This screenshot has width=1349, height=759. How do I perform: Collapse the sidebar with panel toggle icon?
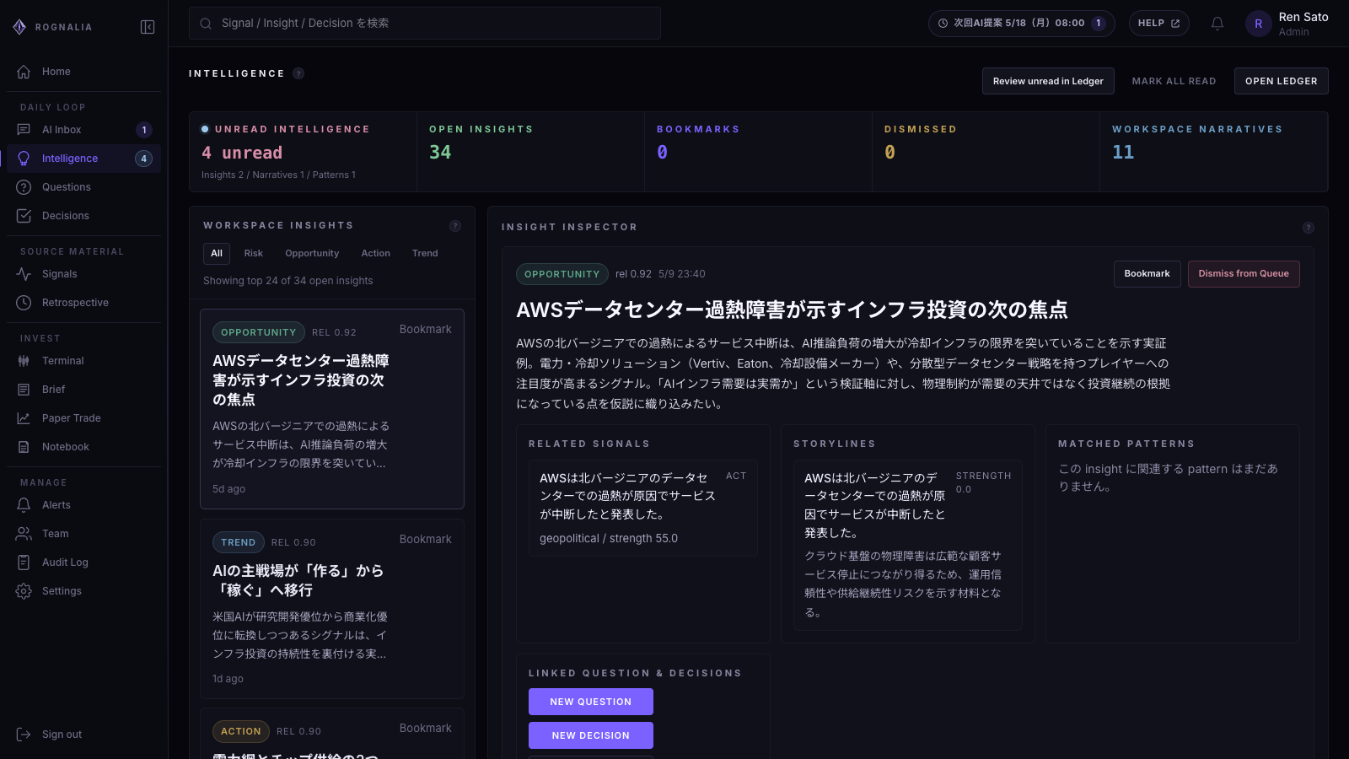click(x=148, y=27)
